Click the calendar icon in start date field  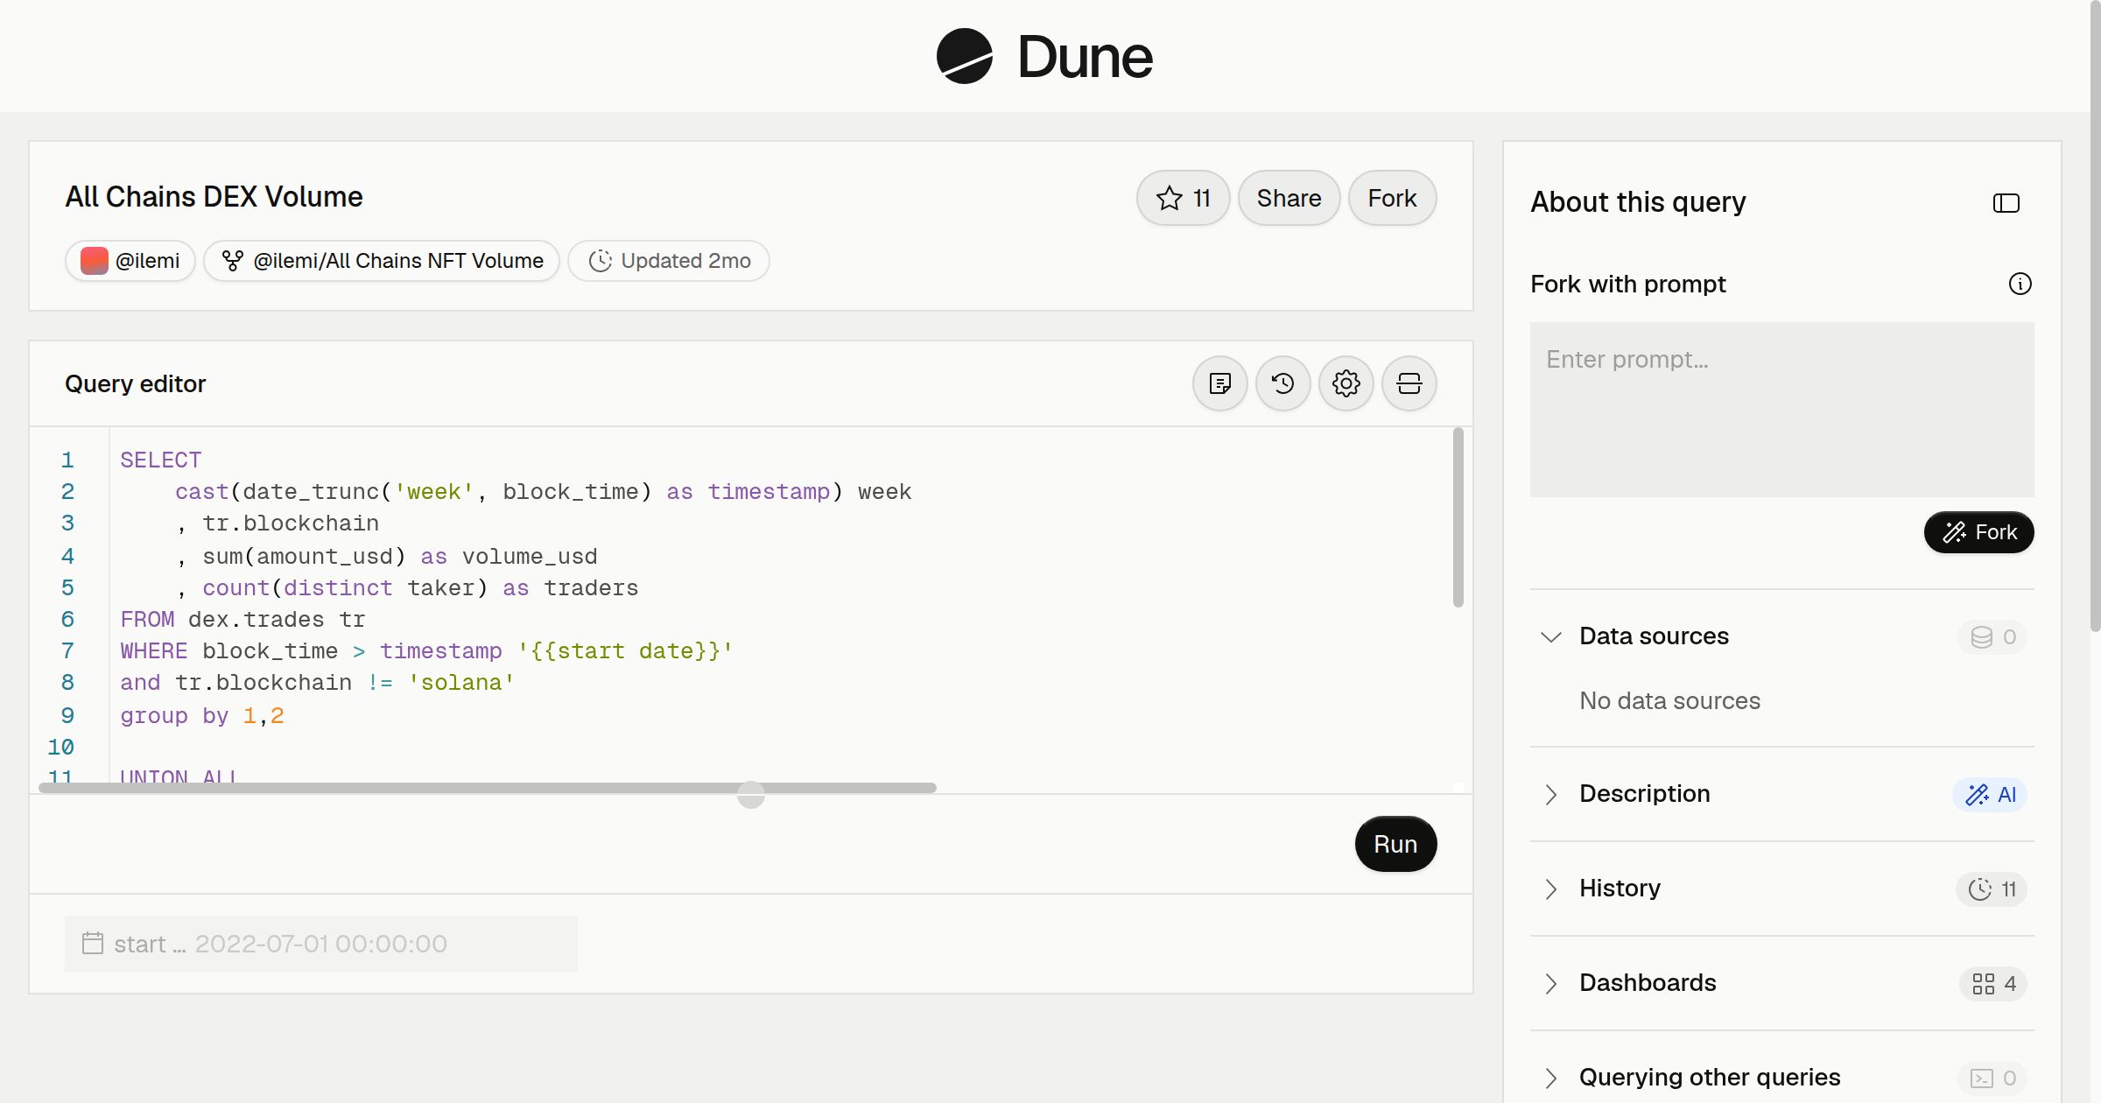pos(93,943)
